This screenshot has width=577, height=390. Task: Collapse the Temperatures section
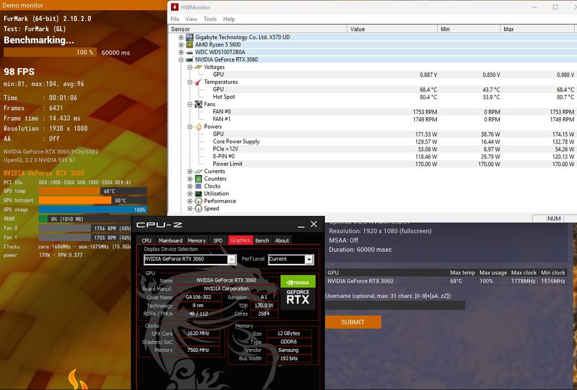coord(189,82)
